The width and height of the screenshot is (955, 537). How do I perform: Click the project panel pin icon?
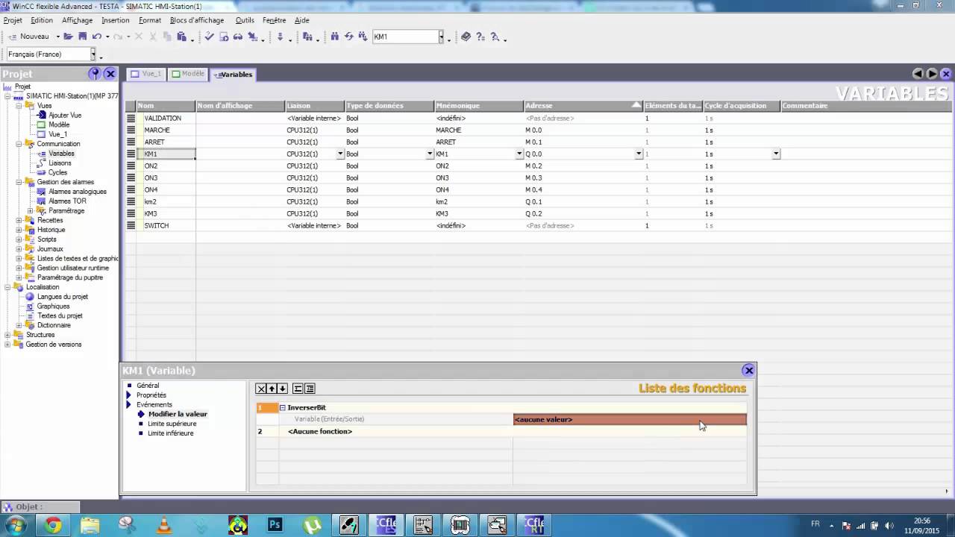pyautogui.click(x=94, y=74)
